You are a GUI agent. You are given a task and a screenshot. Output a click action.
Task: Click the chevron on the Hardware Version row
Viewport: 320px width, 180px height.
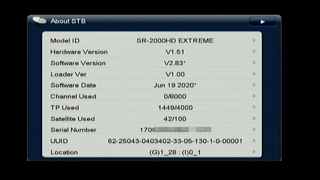[254, 51]
